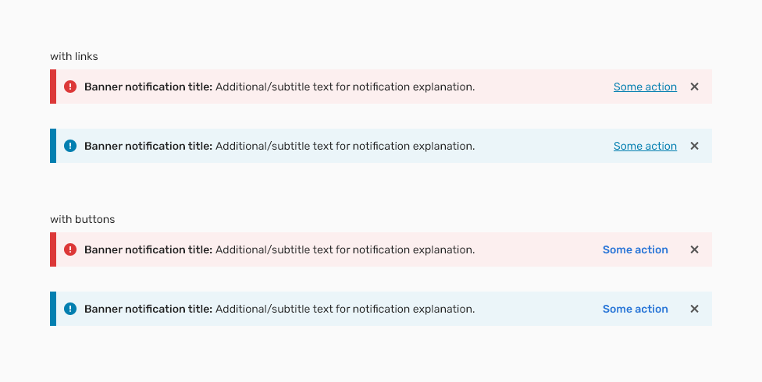Click the blue accent bar of the last banner
The image size is (762, 382).
(53, 309)
